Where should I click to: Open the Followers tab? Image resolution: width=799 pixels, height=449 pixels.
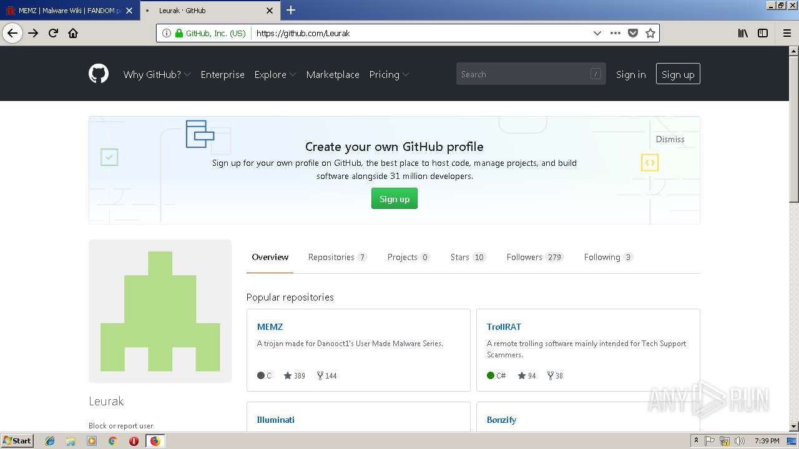pyautogui.click(x=535, y=257)
